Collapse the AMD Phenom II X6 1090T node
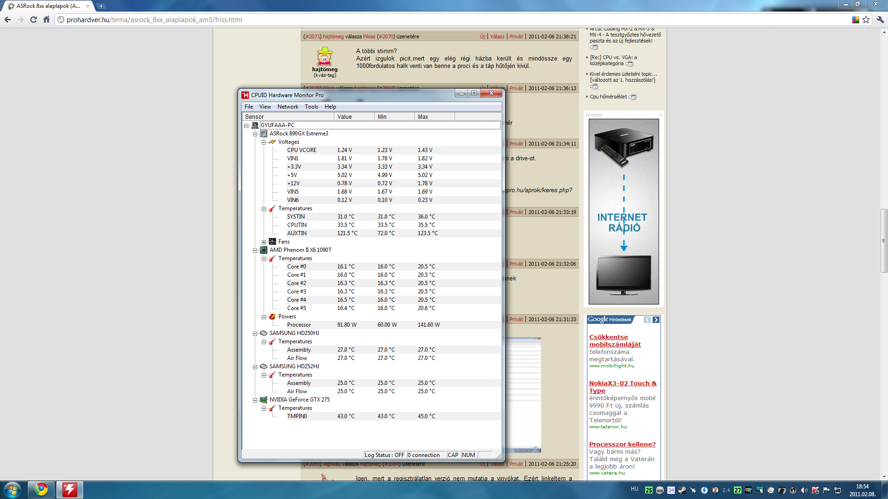 tap(255, 250)
